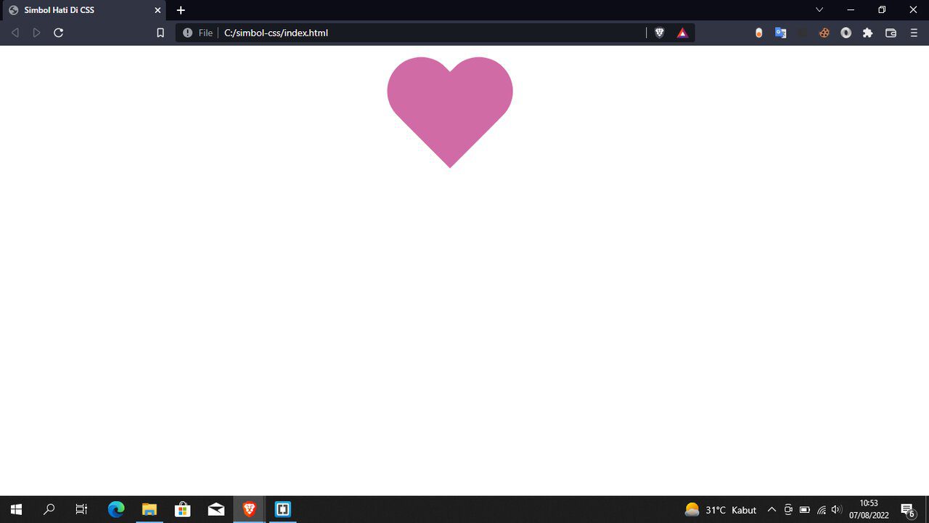Open the clock showing 10:53 07/08/2022
The width and height of the screenshot is (929, 523).
[869, 509]
